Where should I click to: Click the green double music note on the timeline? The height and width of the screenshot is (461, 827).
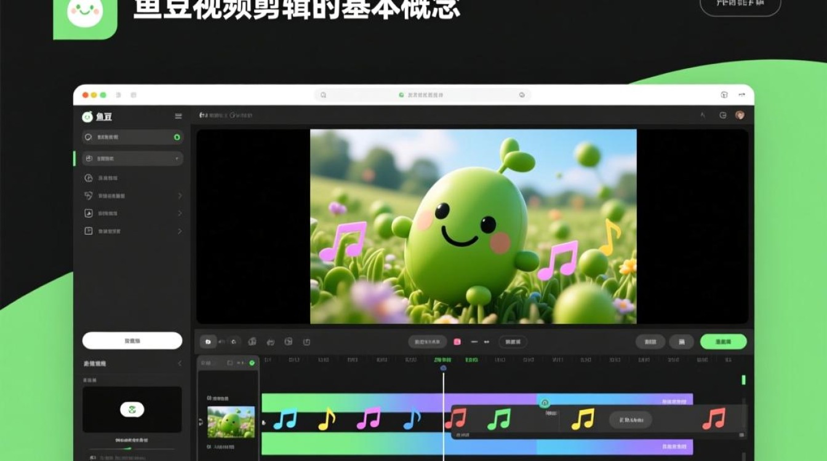pos(499,419)
